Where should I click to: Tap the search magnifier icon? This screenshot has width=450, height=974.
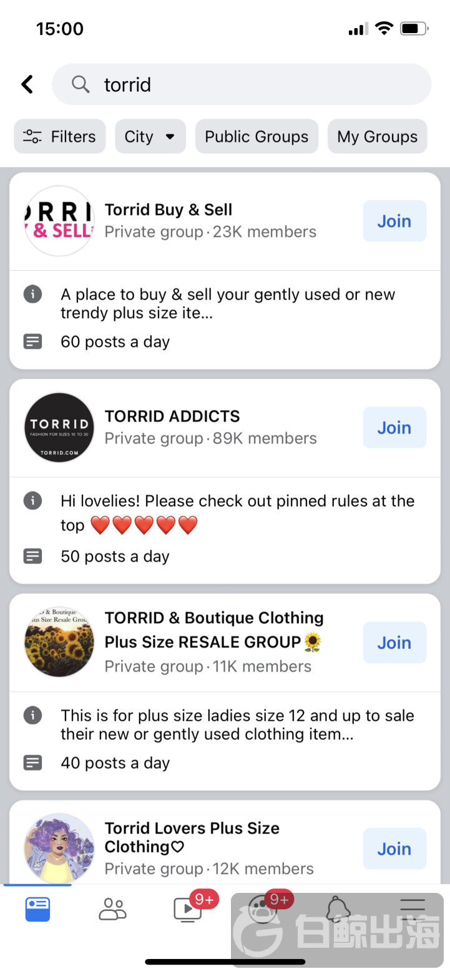(81, 84)
